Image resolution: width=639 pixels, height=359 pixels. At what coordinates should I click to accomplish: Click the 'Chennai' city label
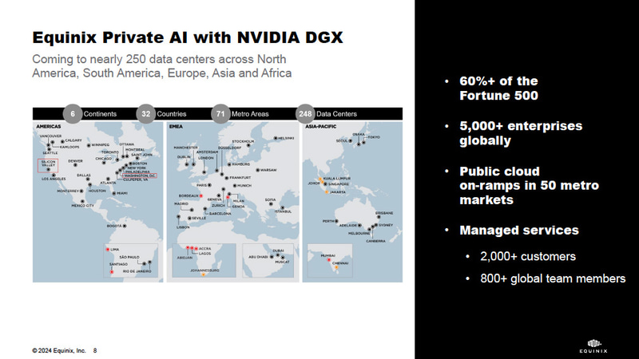coord(340,263)
